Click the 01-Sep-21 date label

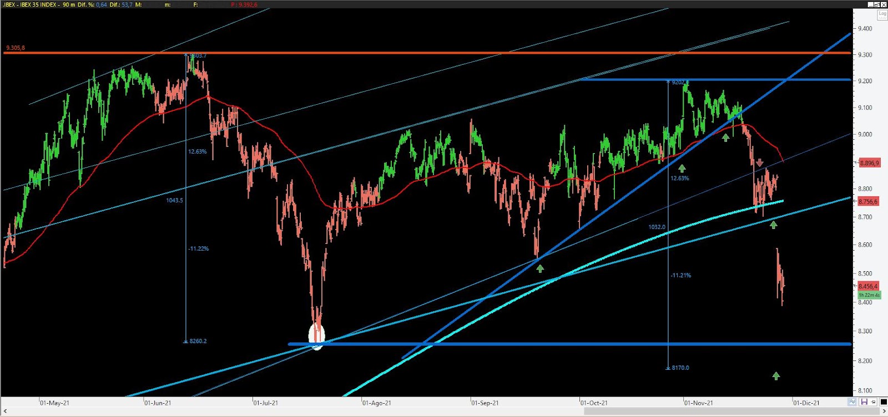[x=486, y=403]
